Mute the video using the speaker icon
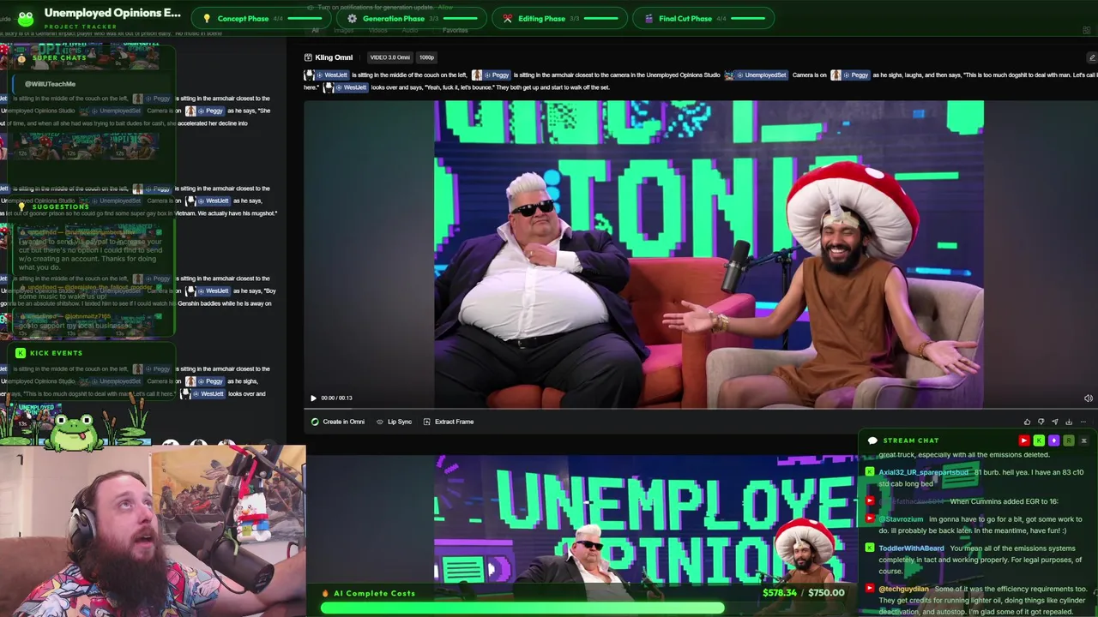The height and width of the screenshot is (617, 1098). (x=1088, y=398)
